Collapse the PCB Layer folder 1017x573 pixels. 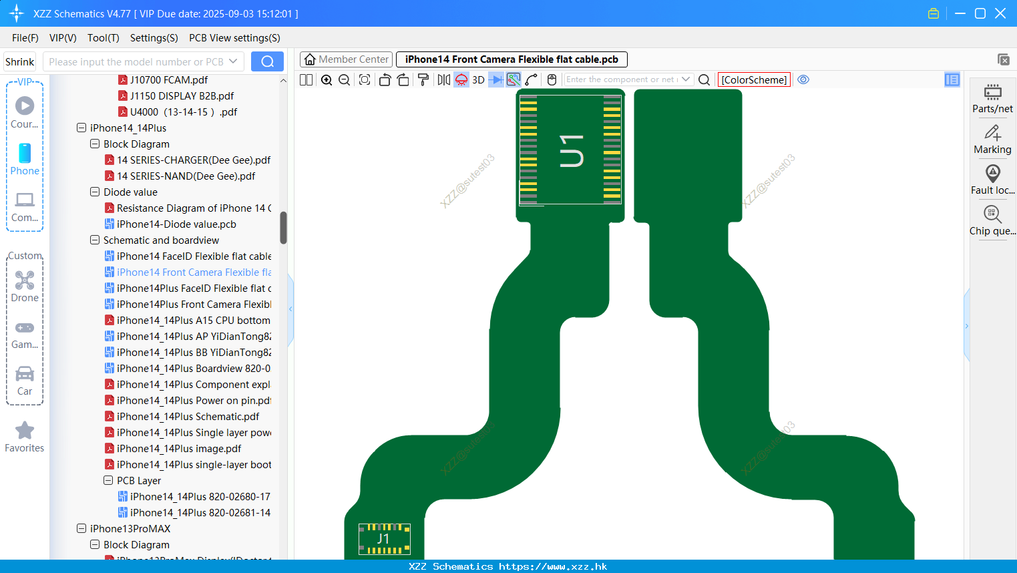[x=108, y=480]
